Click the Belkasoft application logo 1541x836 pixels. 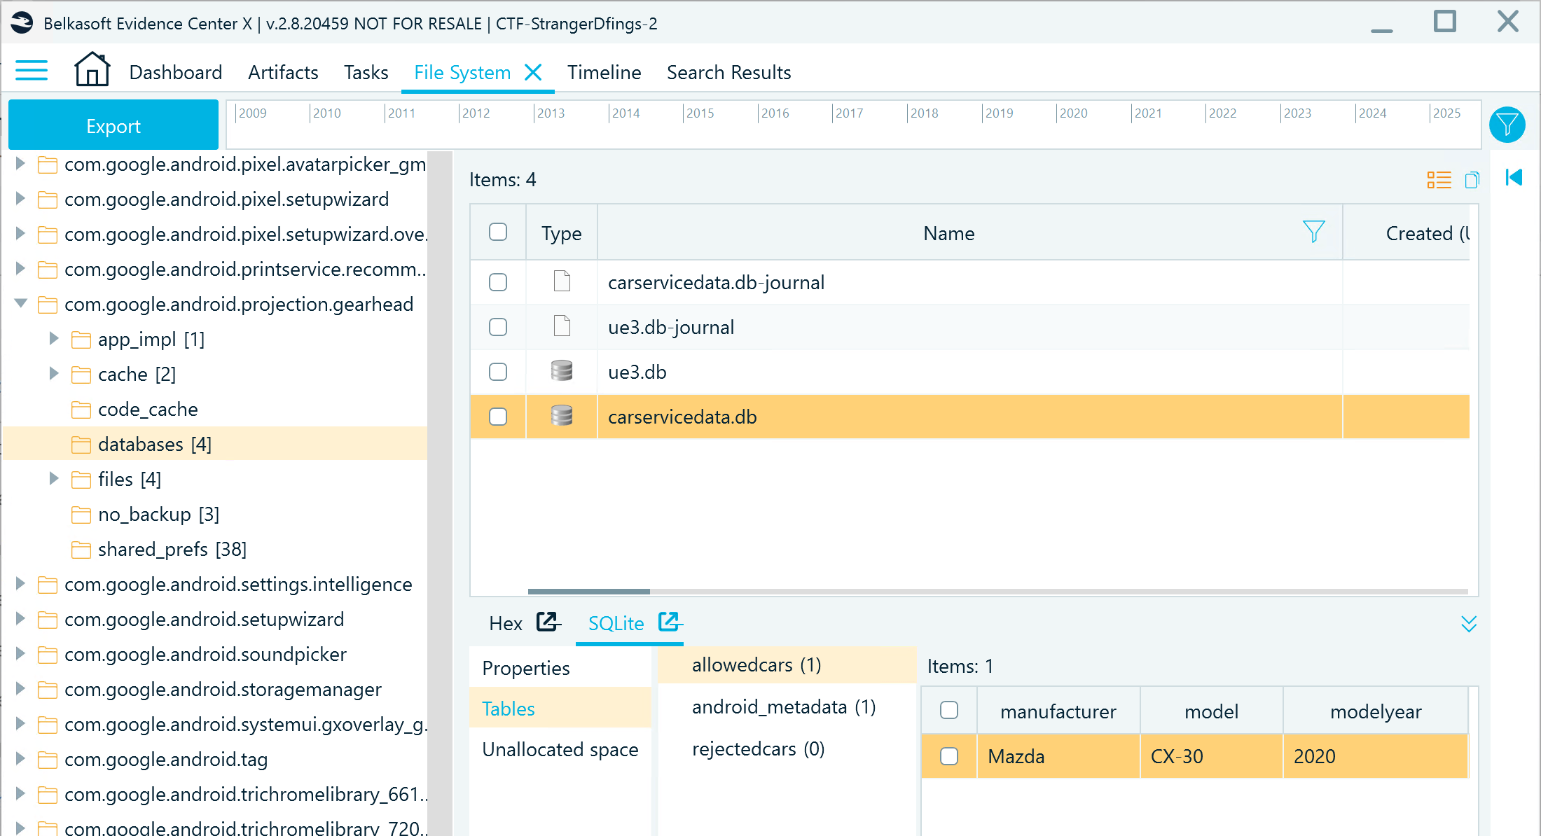click(22, 23)
